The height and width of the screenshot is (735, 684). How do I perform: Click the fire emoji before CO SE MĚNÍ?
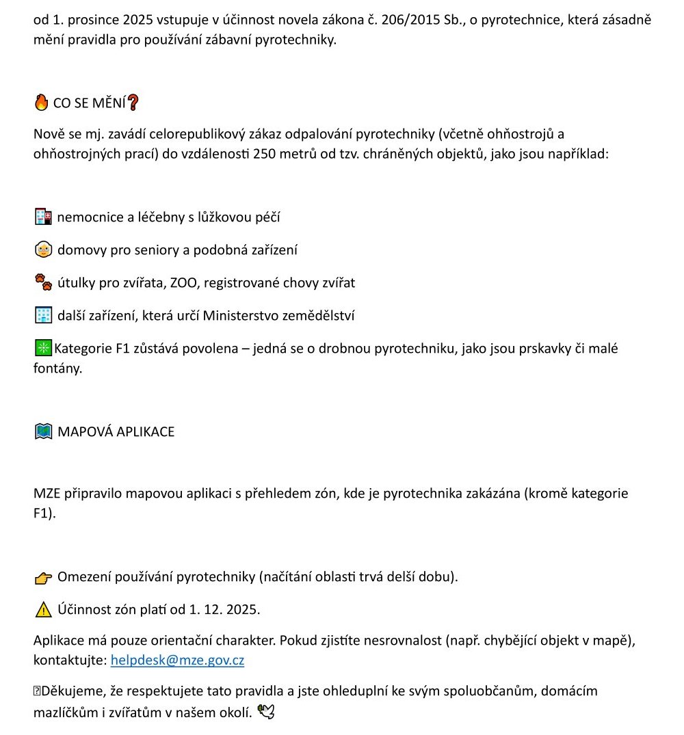42,103
